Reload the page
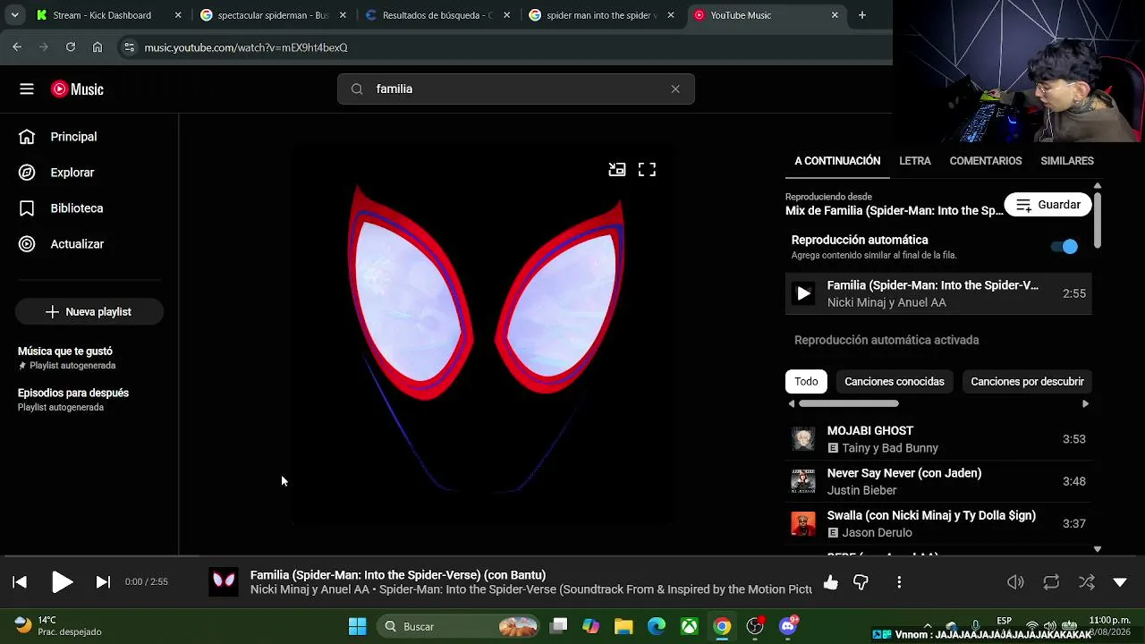Viewport: 1145px width, 644px height. pos(71,47)
